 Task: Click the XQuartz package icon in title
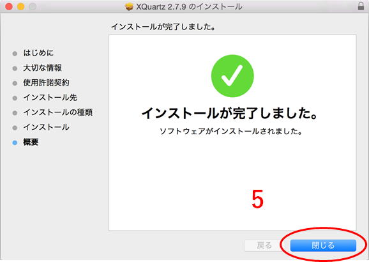(x=129, y=6)
